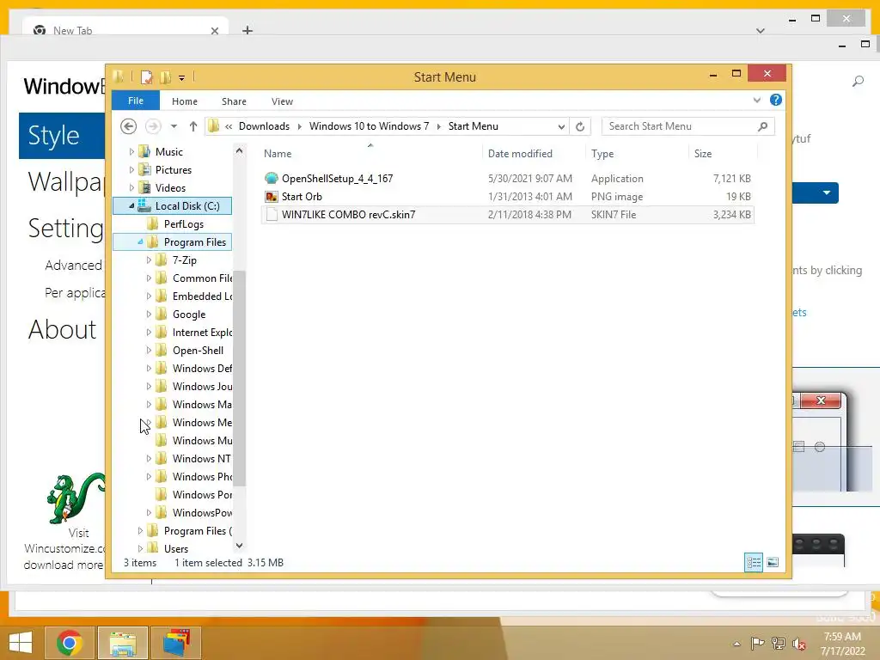Open the Share ribbon tab
Image resolution: width=880 pixels, height=660 pixels.
(234, 101)
